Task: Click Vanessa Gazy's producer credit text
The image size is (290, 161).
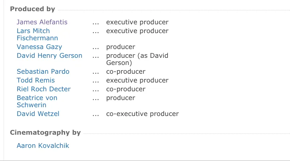Action: tap(121, 47)
